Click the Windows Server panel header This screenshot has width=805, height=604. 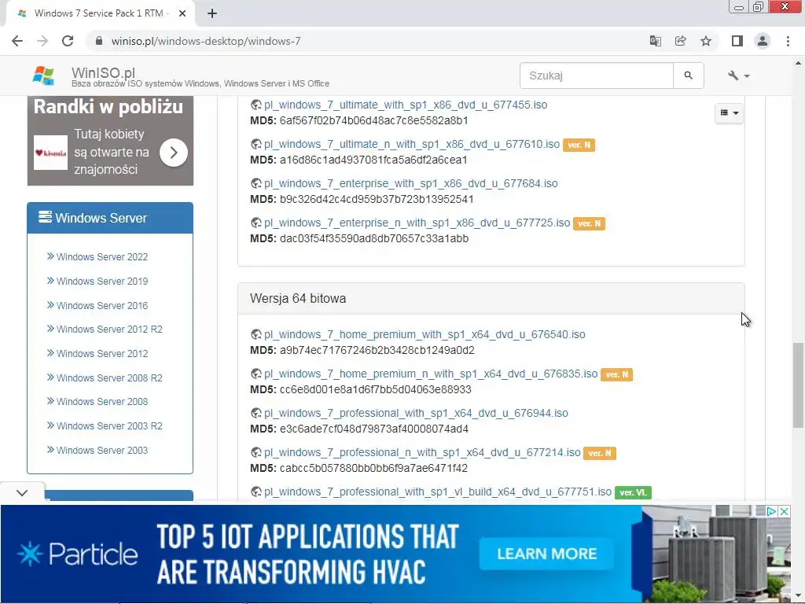point(110,218)
